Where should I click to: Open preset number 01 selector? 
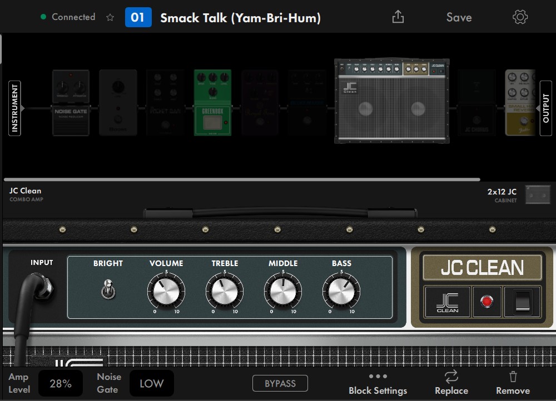[138, 17]
